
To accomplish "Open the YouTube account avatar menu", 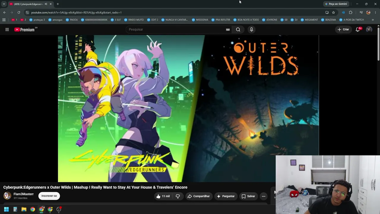I will point(369,29).
